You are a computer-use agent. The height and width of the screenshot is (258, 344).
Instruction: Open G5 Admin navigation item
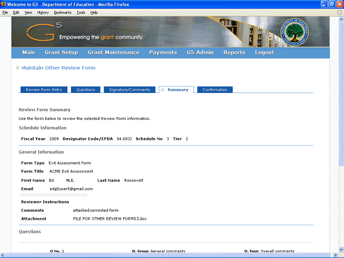click(200, 53)
